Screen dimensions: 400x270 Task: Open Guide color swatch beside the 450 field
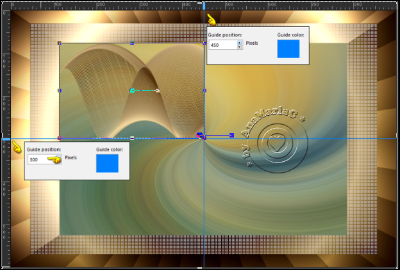[x=288, y=49]
